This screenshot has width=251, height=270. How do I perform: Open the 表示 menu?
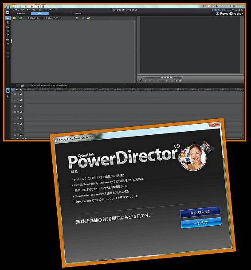coord(28,10)
